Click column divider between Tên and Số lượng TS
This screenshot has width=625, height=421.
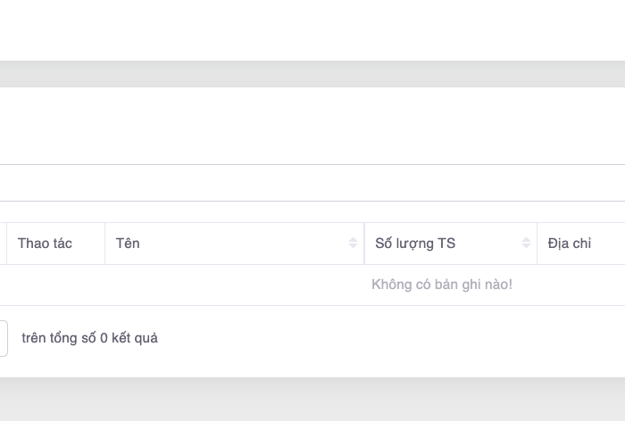pyautogui.click(x=364, y=244)
